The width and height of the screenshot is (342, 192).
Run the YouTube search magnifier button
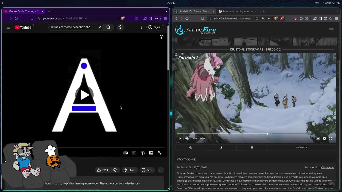pyautogui.click(x=108, y=27)
